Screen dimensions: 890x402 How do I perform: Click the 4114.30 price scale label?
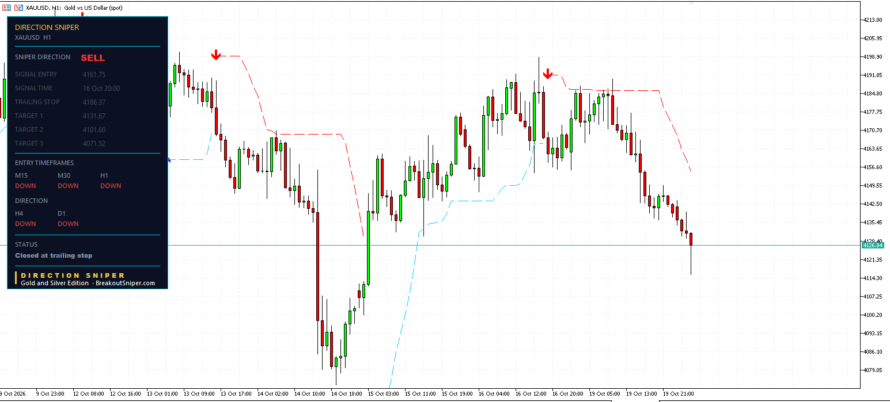coord(873,278)
